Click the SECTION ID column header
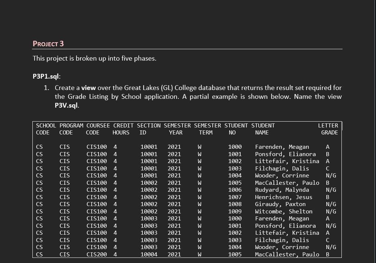The image size is (376, 263). (149, 129)
